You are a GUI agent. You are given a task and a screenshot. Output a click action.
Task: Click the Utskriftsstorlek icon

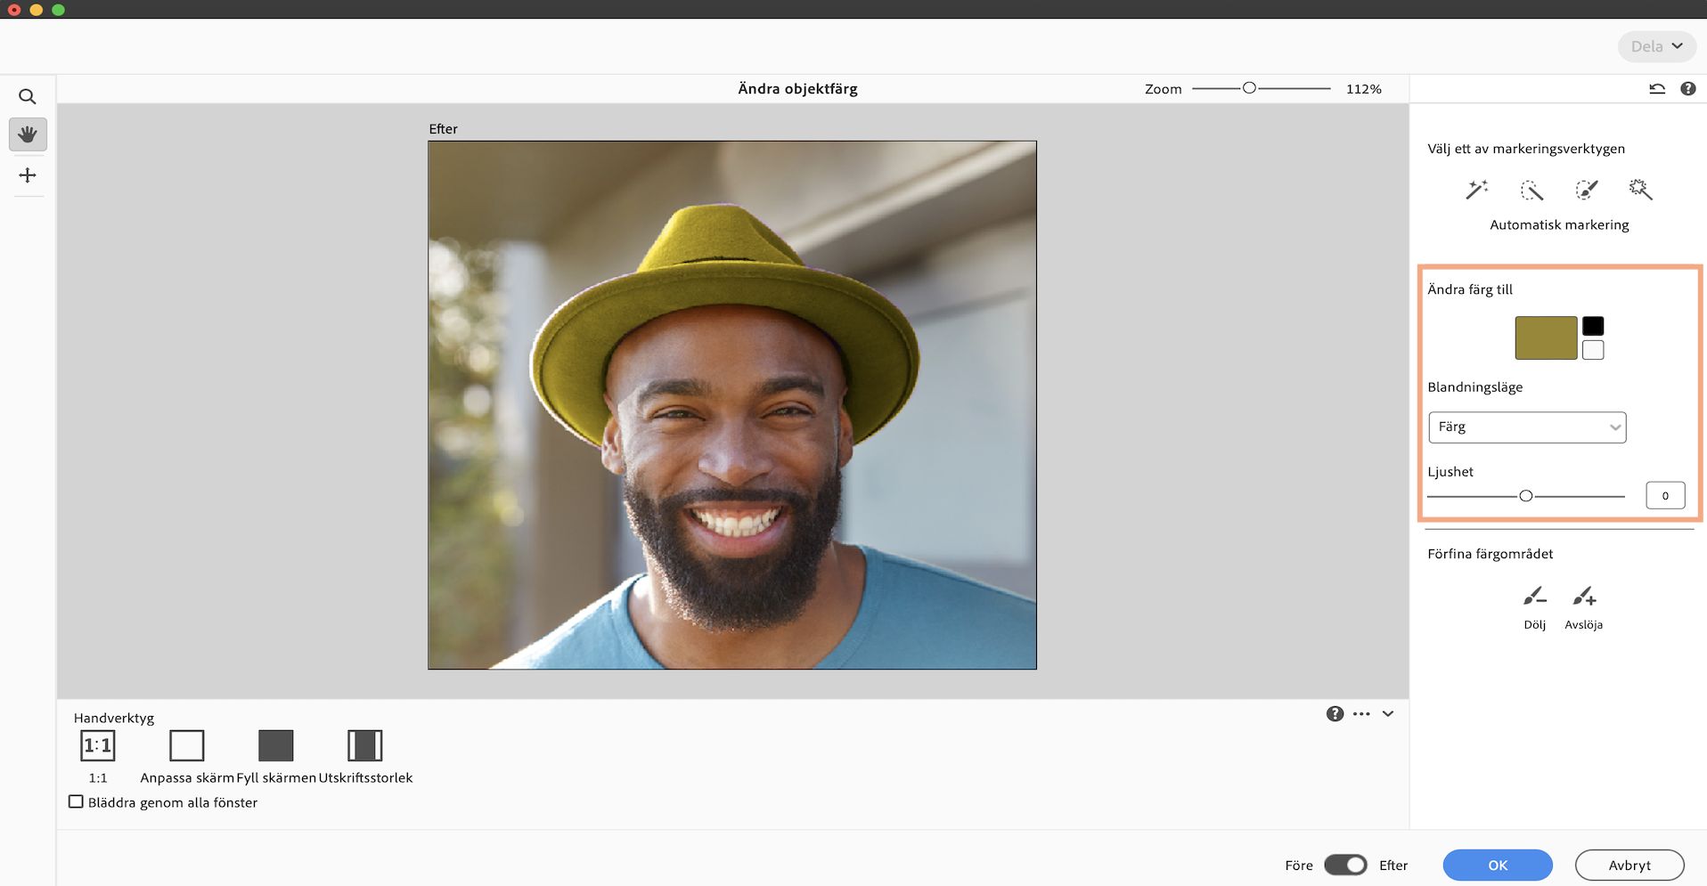coord(365,745)
